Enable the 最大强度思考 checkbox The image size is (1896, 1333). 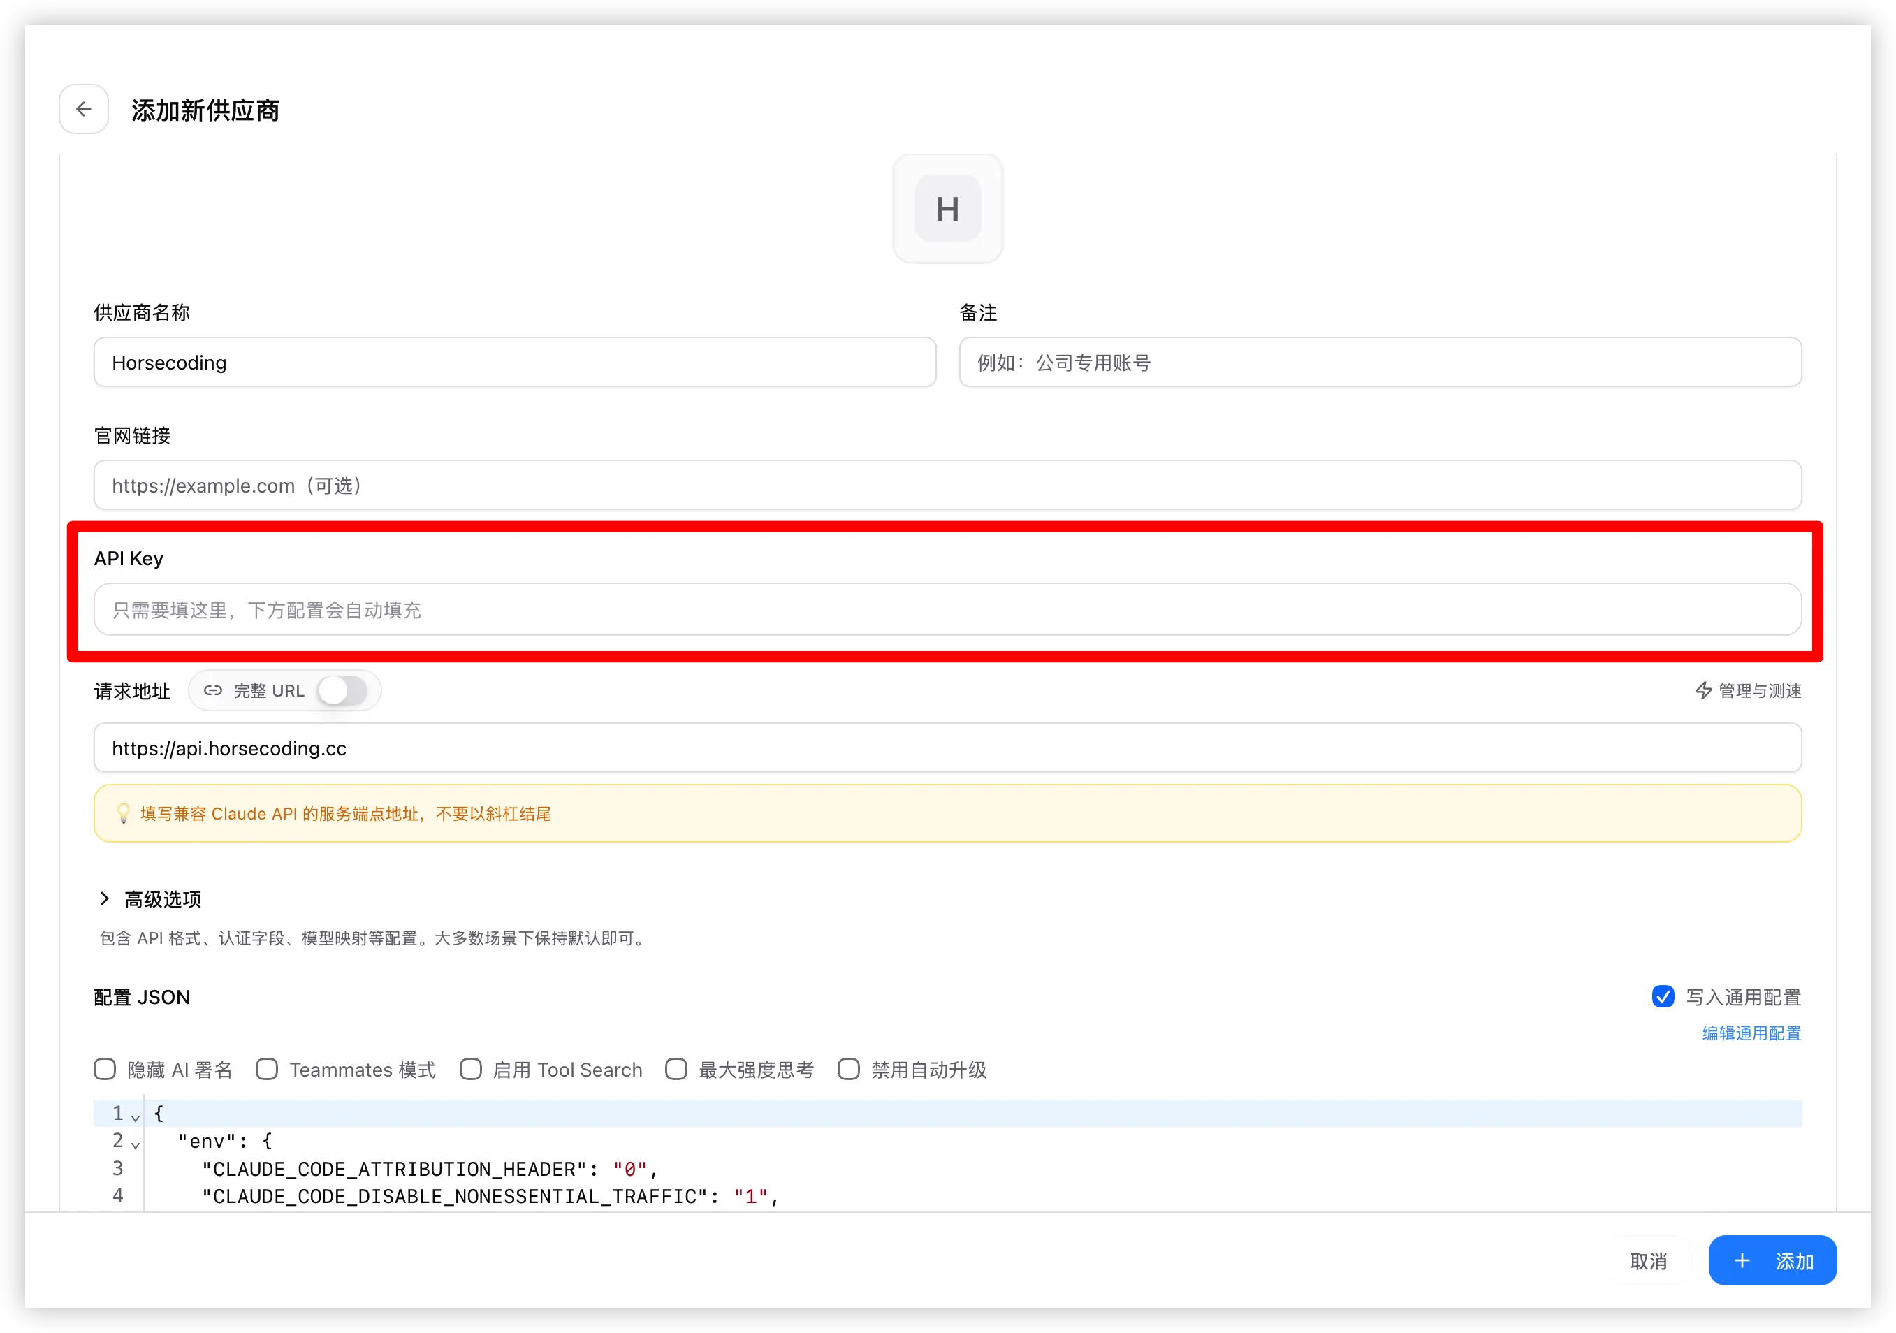click(676, 1070)
